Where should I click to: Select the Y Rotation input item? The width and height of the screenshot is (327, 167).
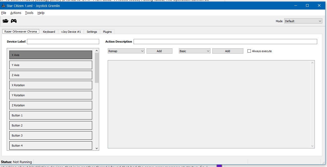tap(51, 95)
